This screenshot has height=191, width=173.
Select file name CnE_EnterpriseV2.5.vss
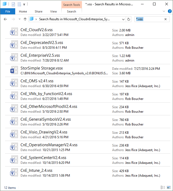tap(40, 55)
